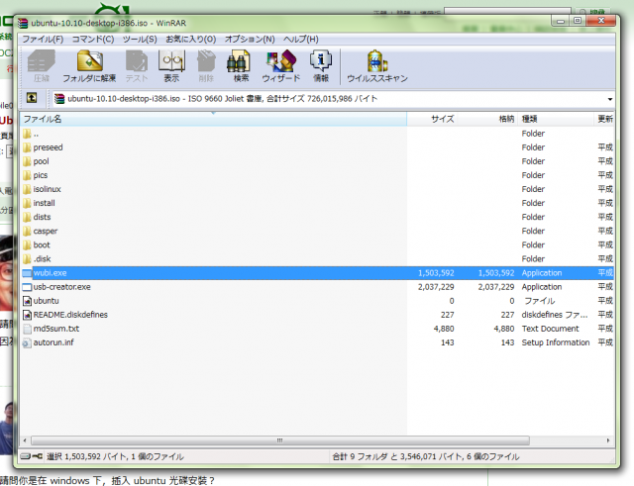The width and height of the screenshot is (634, 486).
Task: Click the WinRAR archive icon in address bar
Action: [x=59, y=99]
